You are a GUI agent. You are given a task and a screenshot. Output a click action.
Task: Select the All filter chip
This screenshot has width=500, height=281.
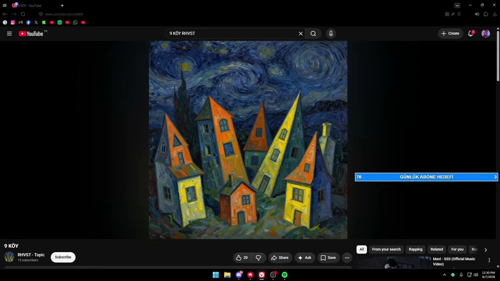click(x=362, y=249)
